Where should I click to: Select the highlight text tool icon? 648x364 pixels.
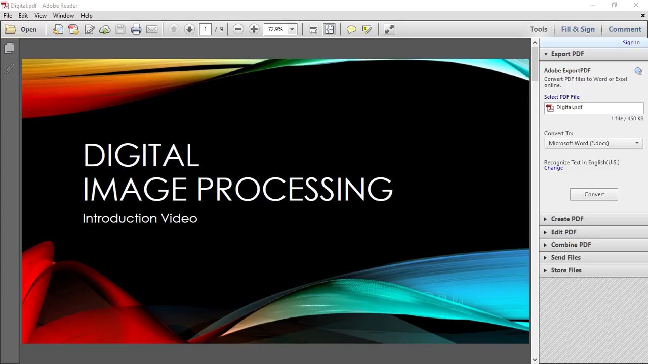367,29
